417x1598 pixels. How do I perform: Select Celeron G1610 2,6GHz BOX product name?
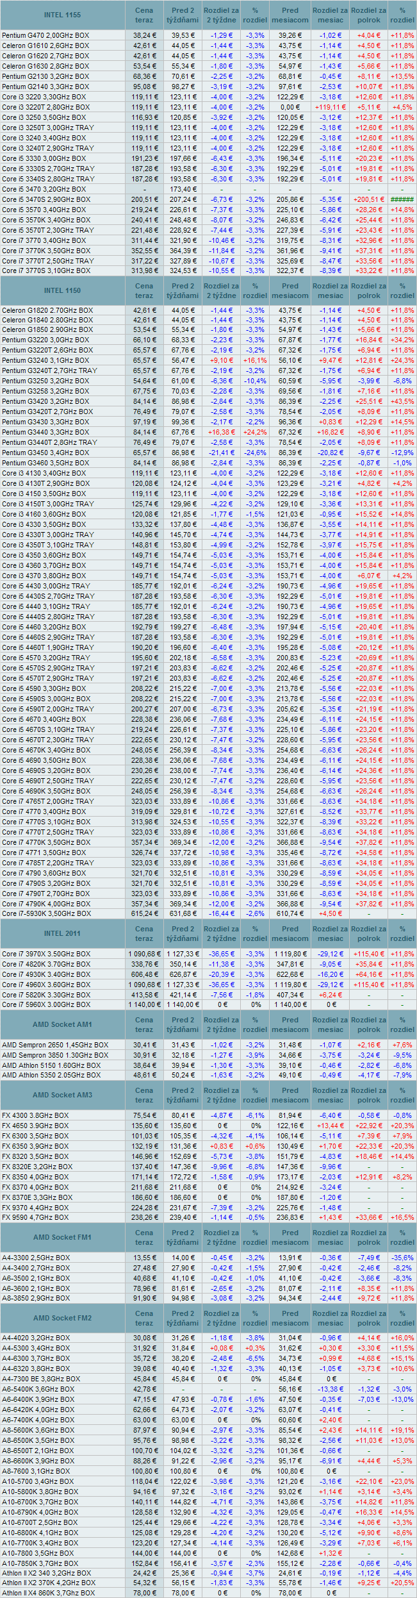(45, 46)
